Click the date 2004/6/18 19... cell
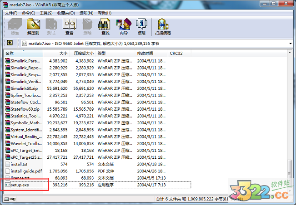 point(151,164)
